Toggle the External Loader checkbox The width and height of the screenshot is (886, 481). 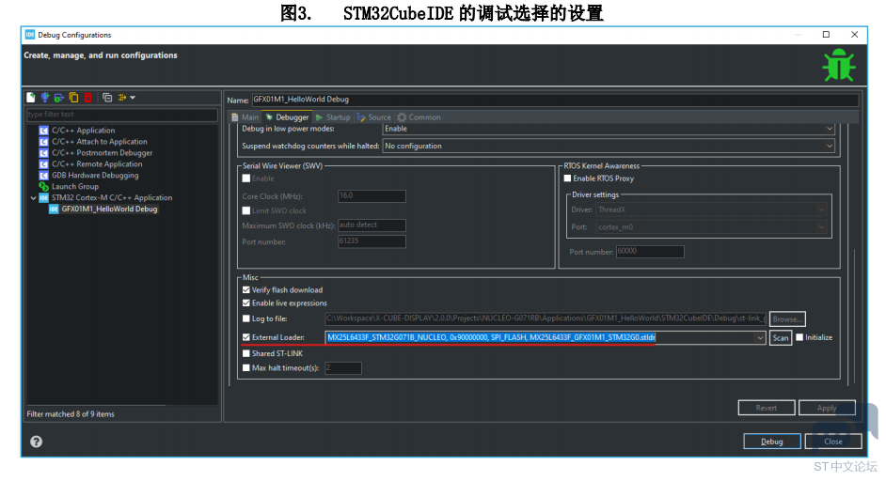[x=246, y=337]
